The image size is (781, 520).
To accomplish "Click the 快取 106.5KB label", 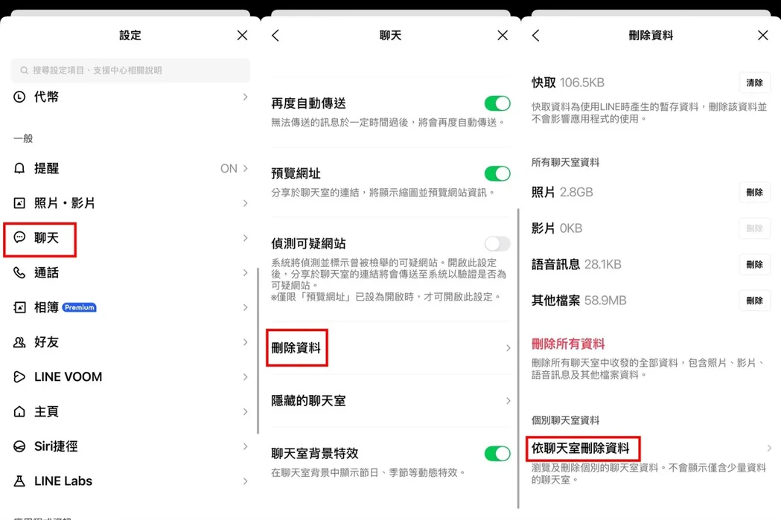I will (568, 83).
